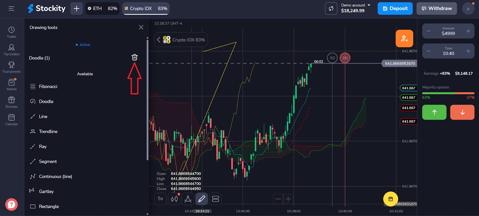This screenshot has width=479, height=216.
Task: Open the 5s timeframe selector
Action: coord(160,199)
